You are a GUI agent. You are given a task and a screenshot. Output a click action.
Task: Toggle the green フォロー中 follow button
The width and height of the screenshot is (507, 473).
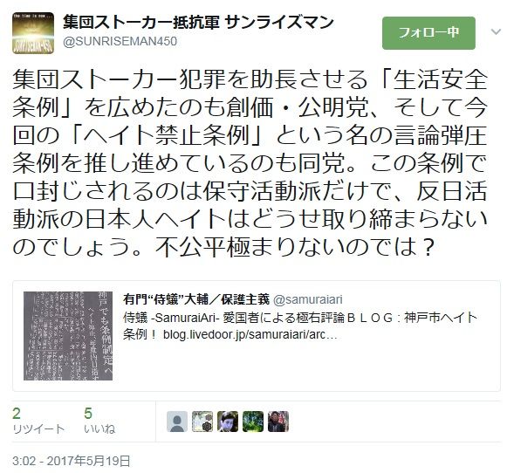click(428, 33)
